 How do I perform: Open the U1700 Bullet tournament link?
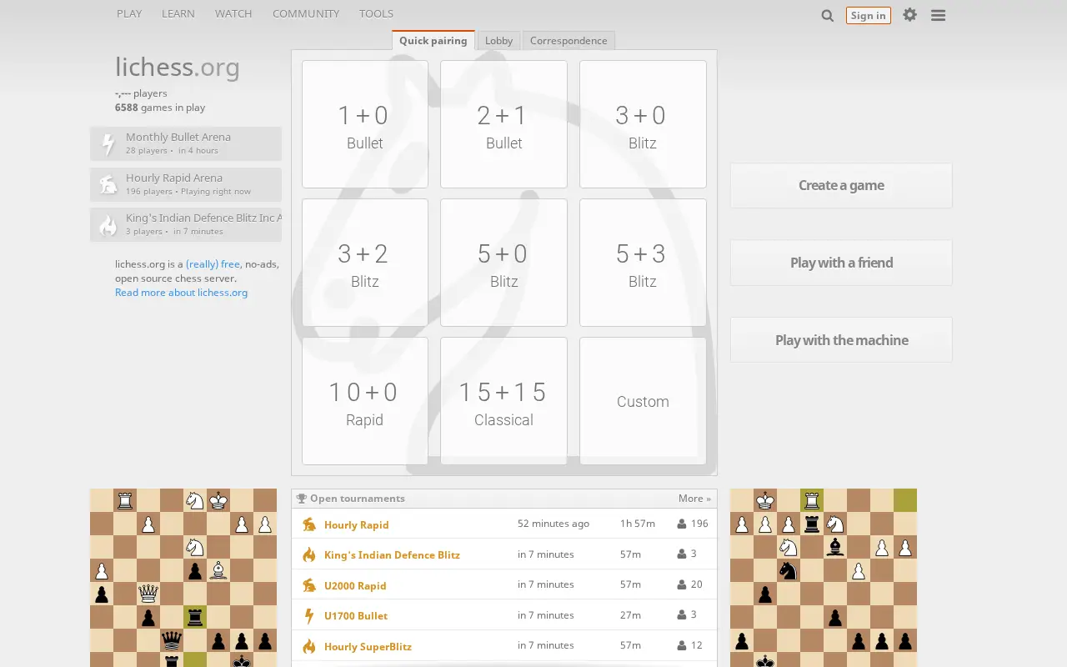pos(356,616)
